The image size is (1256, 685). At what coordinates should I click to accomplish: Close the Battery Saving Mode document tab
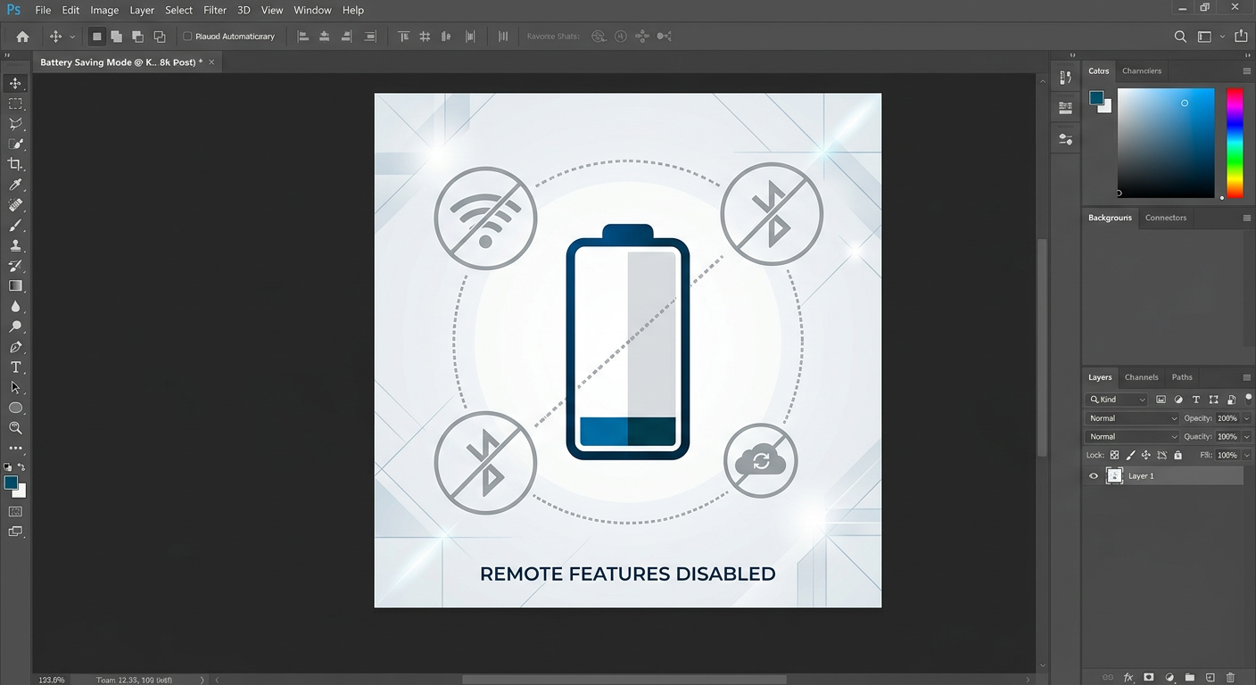pyautogui.click(x=211, y=62)
